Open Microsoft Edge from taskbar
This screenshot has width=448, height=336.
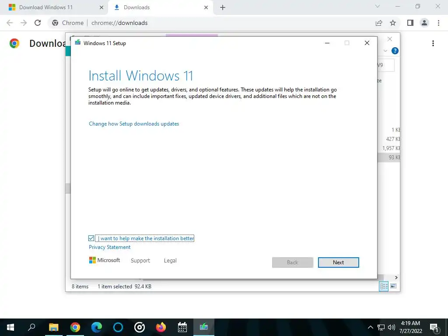97,327
